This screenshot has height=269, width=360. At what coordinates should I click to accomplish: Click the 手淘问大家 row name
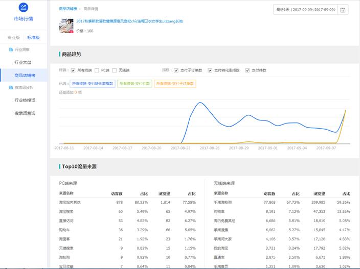[223, 239]
